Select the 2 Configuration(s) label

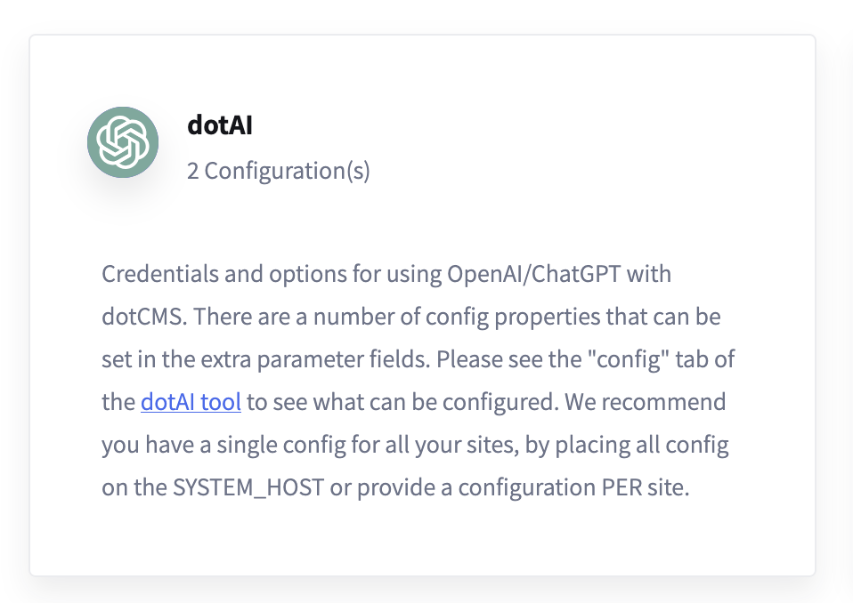pos(278,171)
